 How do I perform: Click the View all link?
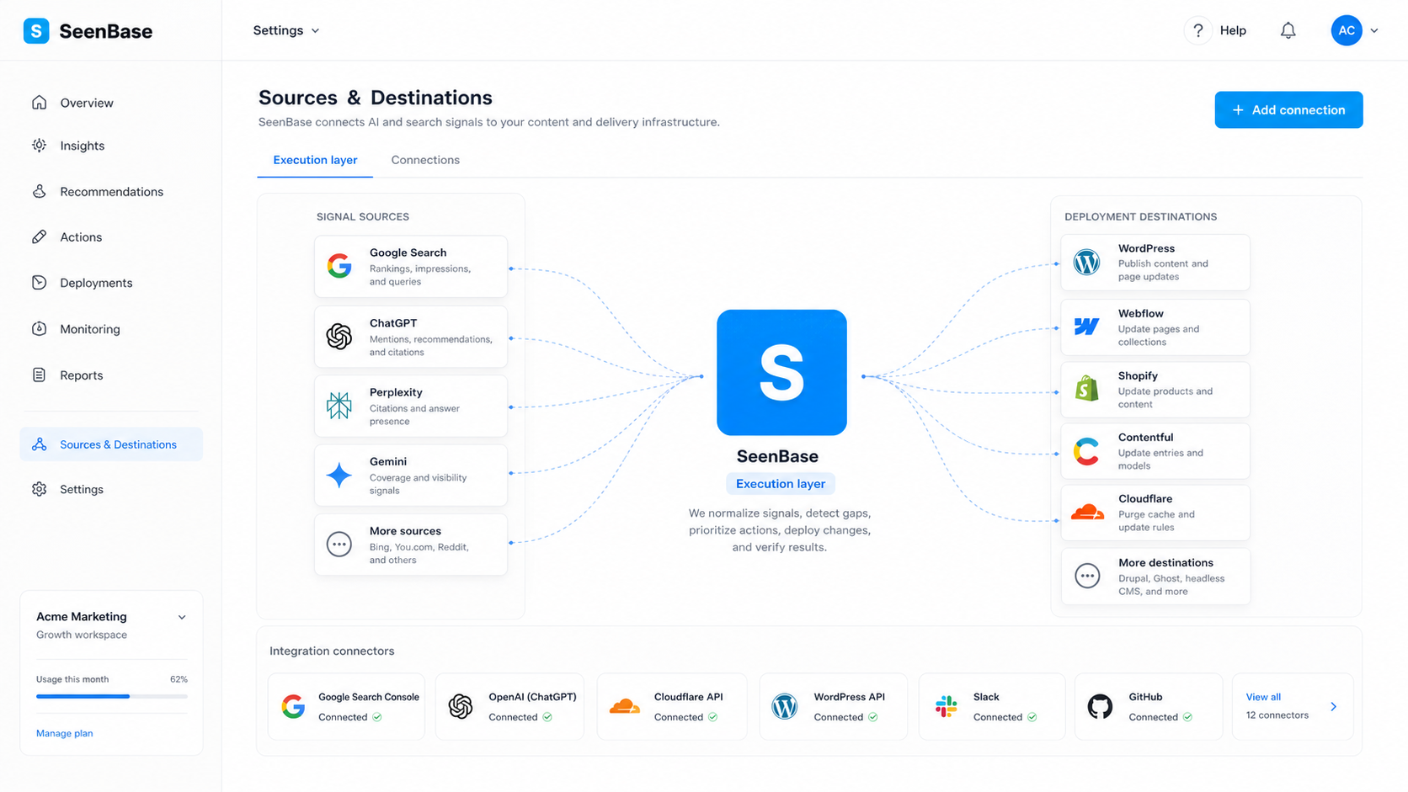(x=1263, y=697)
